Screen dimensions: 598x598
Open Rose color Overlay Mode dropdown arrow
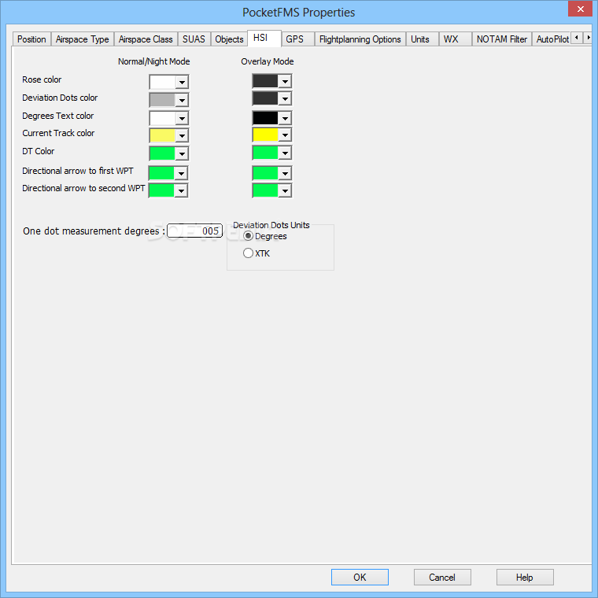coord(285,81)
